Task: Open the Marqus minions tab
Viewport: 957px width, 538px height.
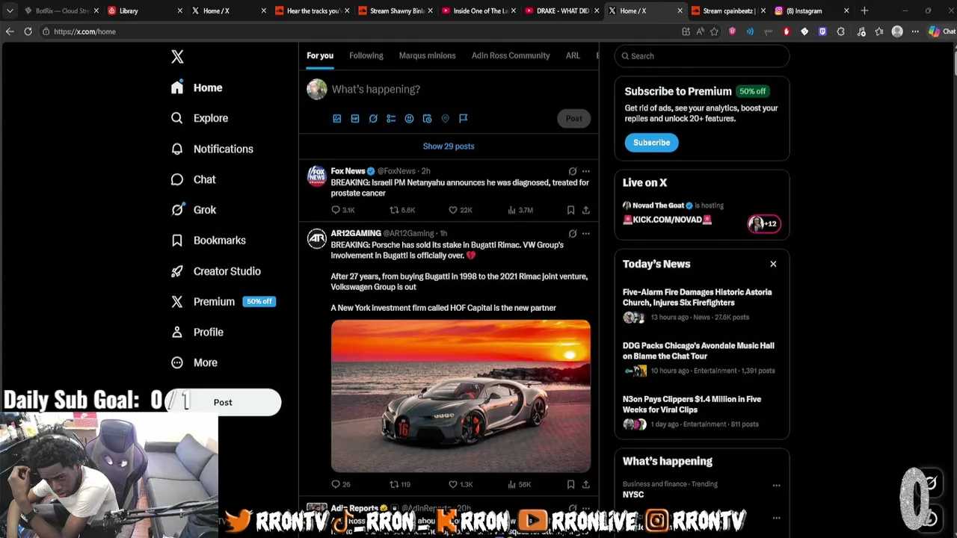Action: coord(427,55)
